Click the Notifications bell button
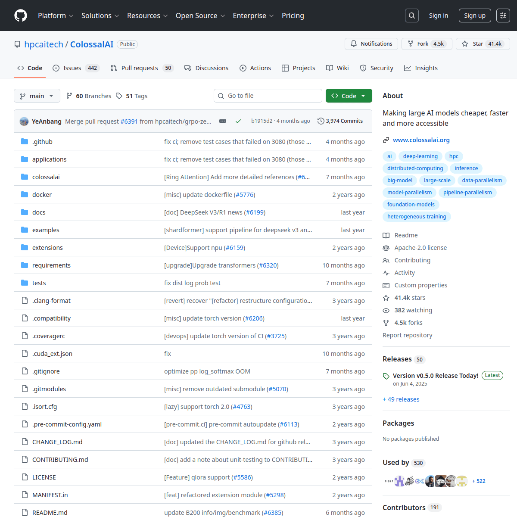Viewport: 517px width, 517px height. (371, 44)
